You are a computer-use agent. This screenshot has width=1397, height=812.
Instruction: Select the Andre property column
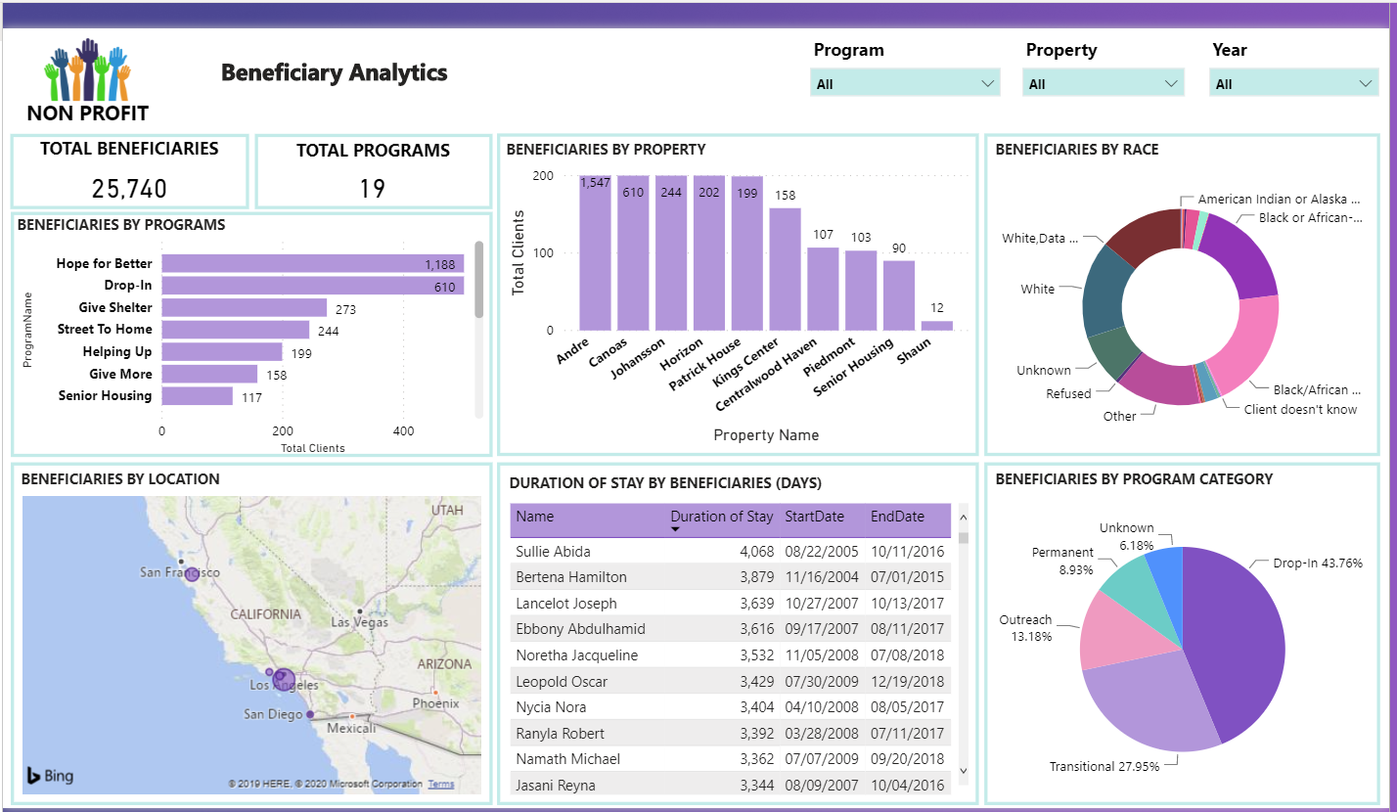(595, 253)
